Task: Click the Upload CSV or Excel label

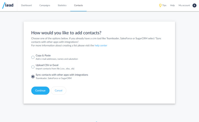Action: coord(47,65)
